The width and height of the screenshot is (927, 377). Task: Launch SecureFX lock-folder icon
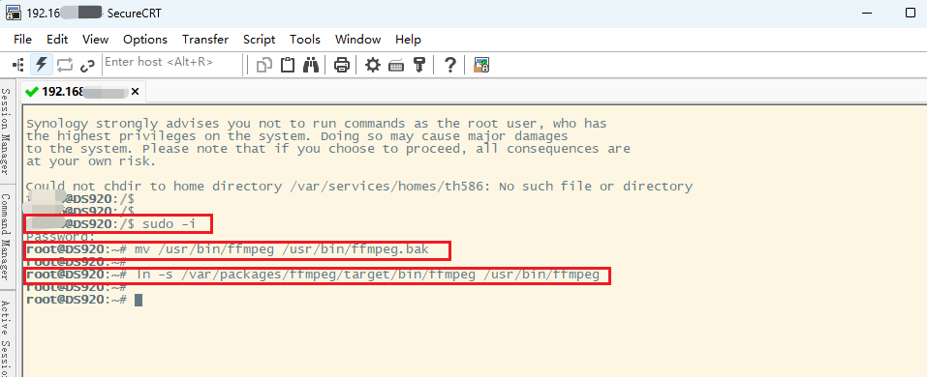tap(481, 65)
